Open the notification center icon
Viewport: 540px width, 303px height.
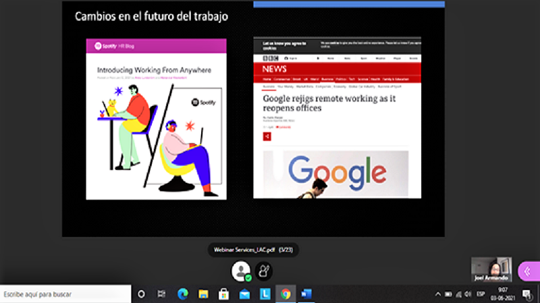tap(527, 294)
